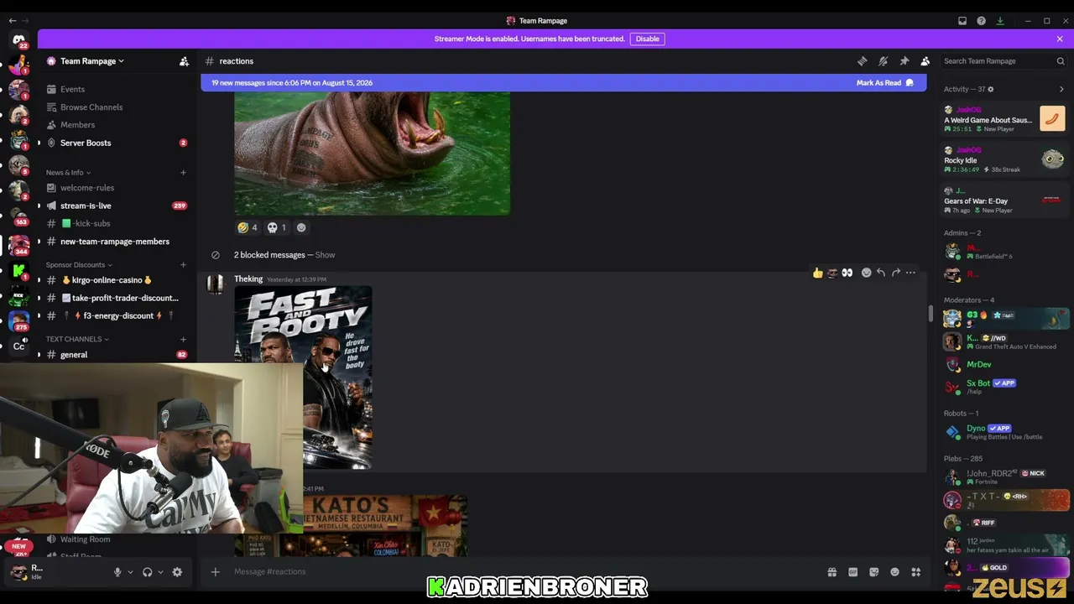Go forward with the title bar forward arrow
1074x604 pixels.
(x=26, y=21)
